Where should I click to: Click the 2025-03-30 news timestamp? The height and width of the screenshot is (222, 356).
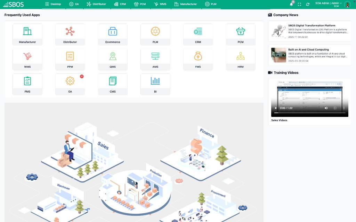pos(298,61)
